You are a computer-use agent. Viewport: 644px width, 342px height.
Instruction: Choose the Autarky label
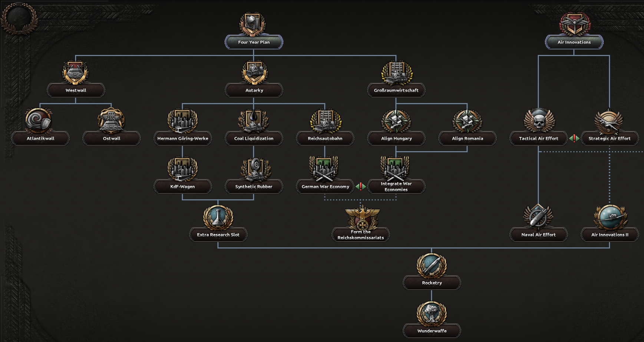(254, 90)
